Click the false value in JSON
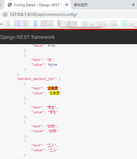Image resolution: width=137 pixels, height=159 pixels. click(52, 65)
